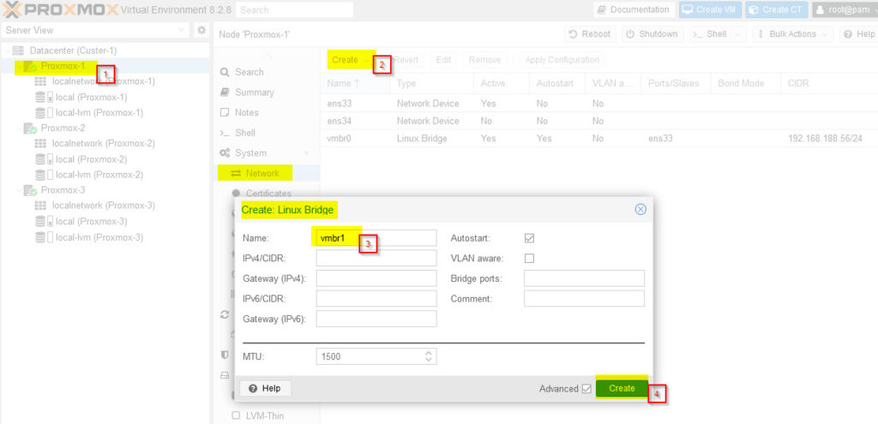
Task: Select the ens34 network row
Action: pyautogui.click(x=599, y=121)
